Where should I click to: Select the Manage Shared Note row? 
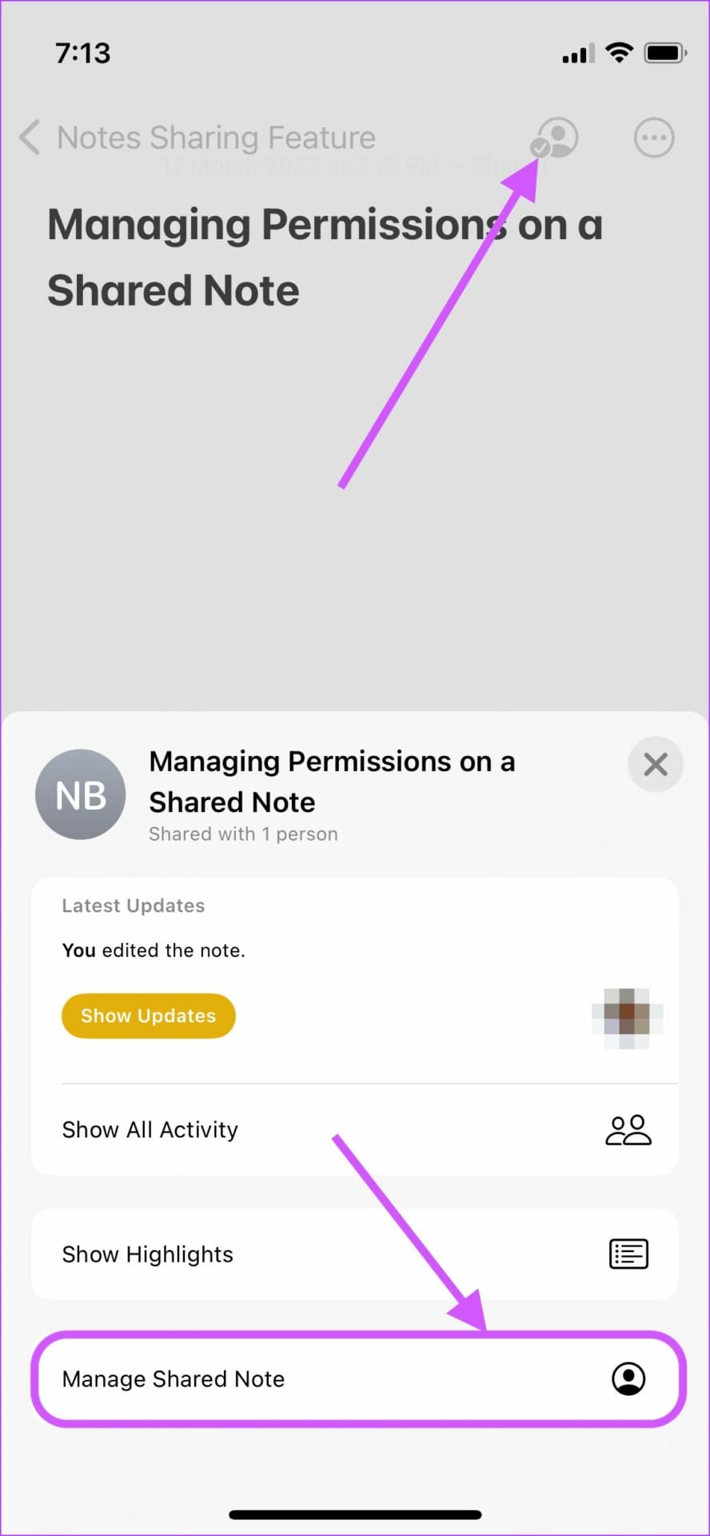[240, 1378]
